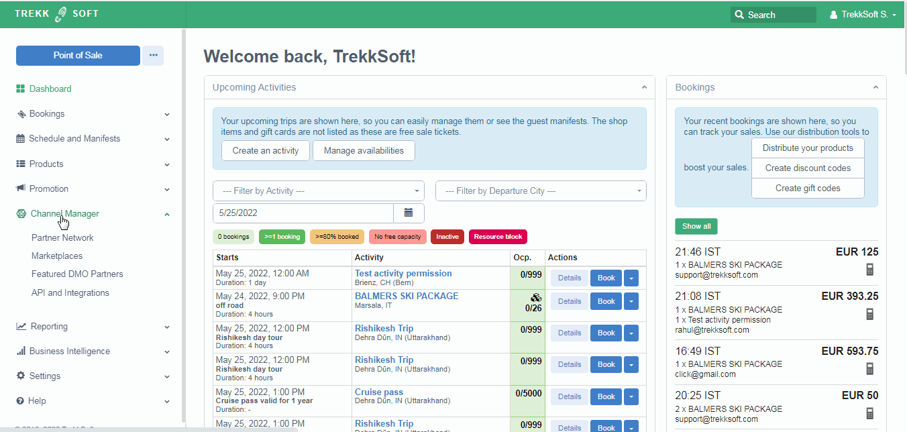Open the Filter by Activity dropdown
Viewport: 907px width, 432px height.
coord(319,191)
